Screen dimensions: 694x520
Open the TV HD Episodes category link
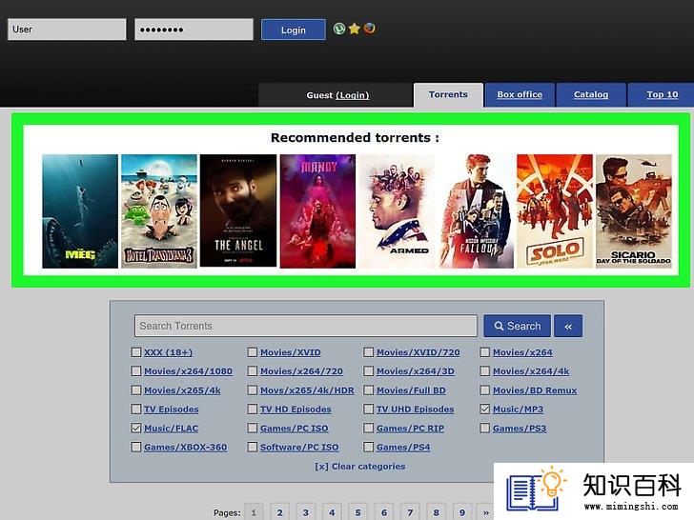click(x=296, y=410)
